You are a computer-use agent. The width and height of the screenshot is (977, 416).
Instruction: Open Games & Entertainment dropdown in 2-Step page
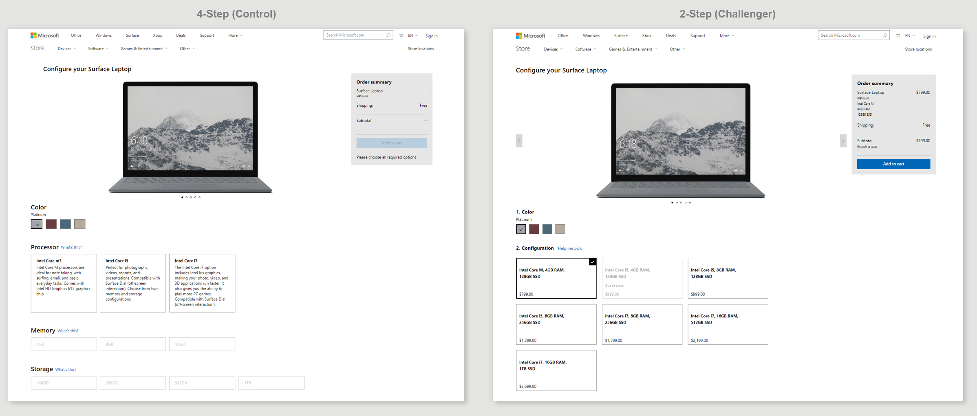(633, 49)
